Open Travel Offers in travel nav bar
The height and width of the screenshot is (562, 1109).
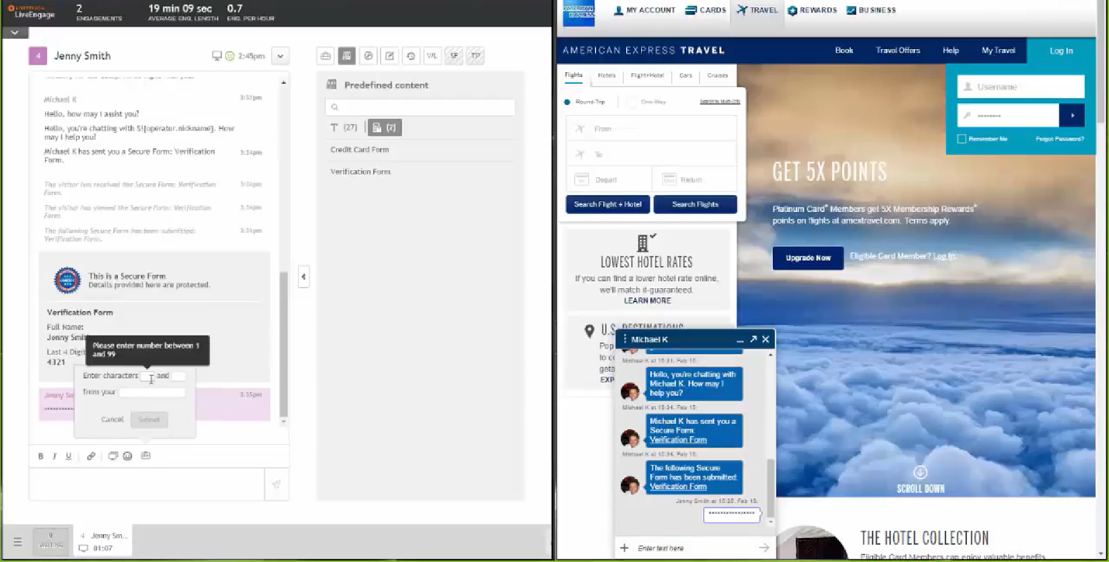tap(898, 51)
